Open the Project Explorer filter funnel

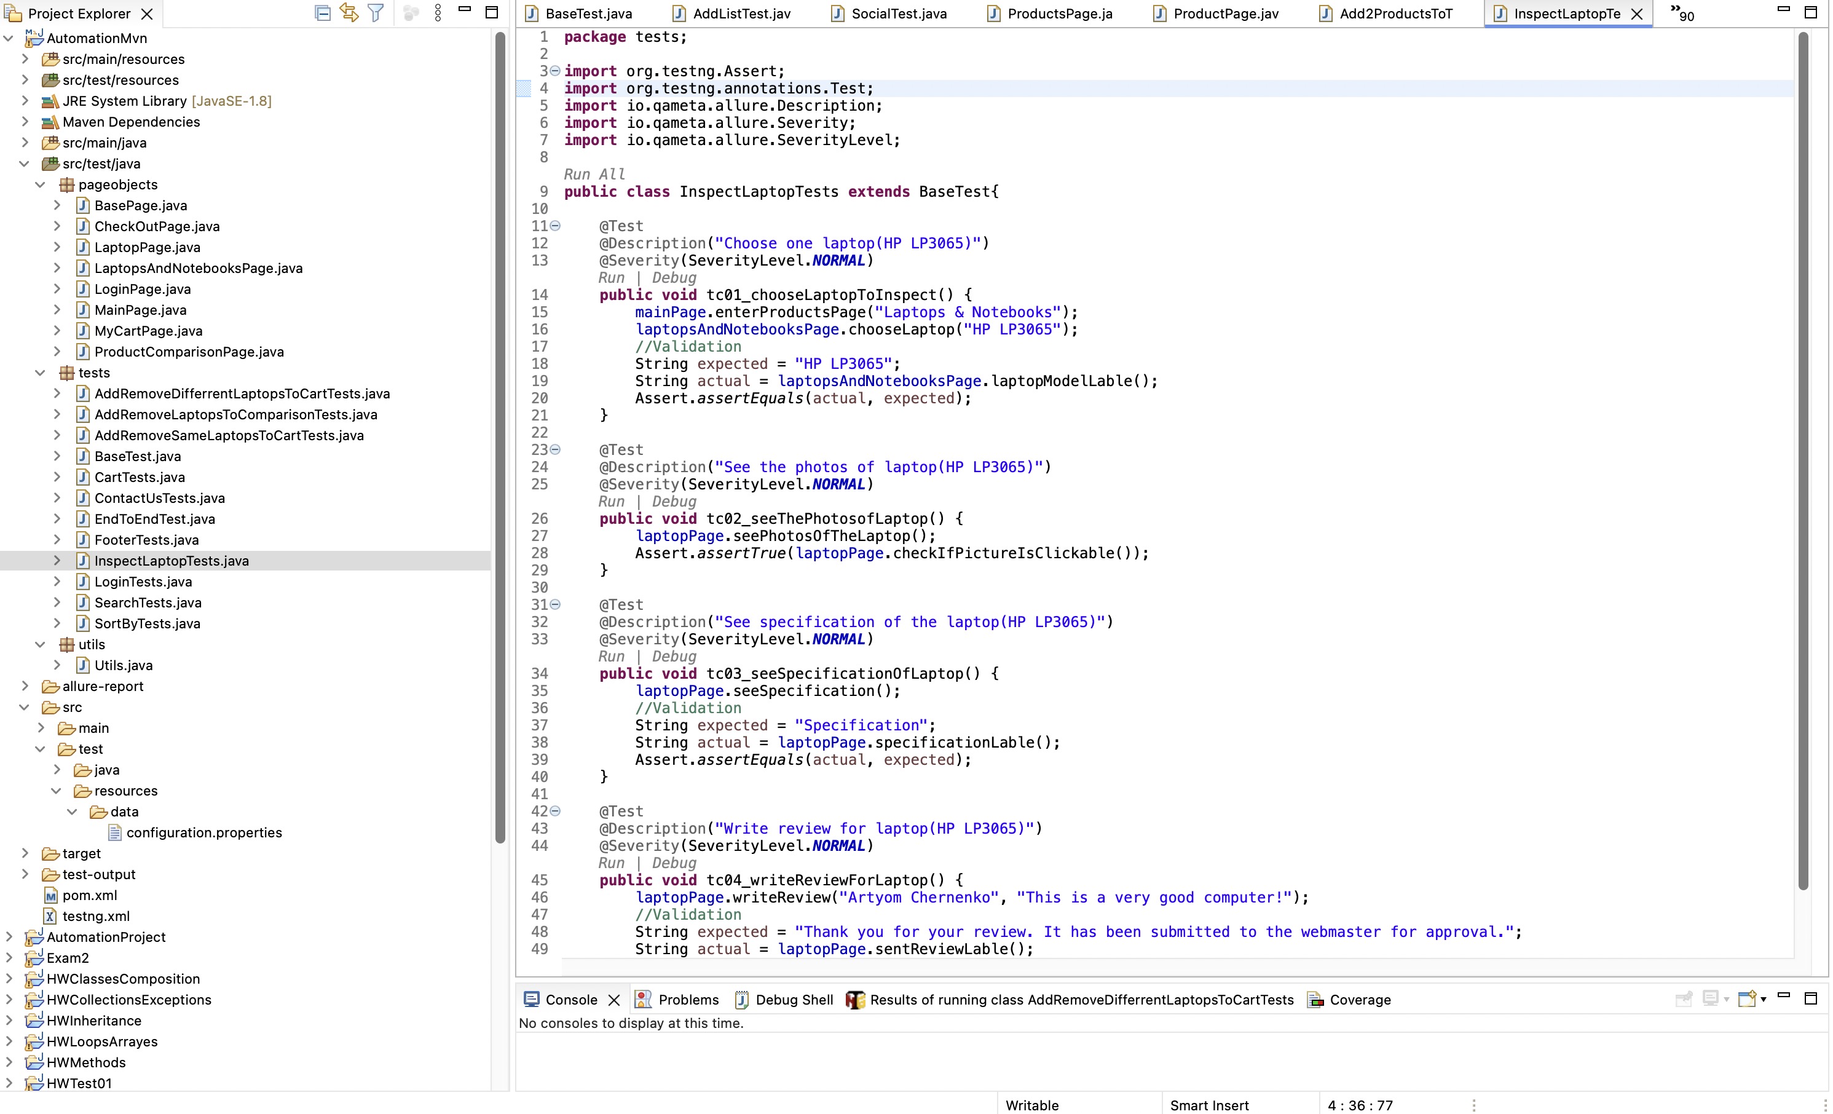tap(376, 13)
